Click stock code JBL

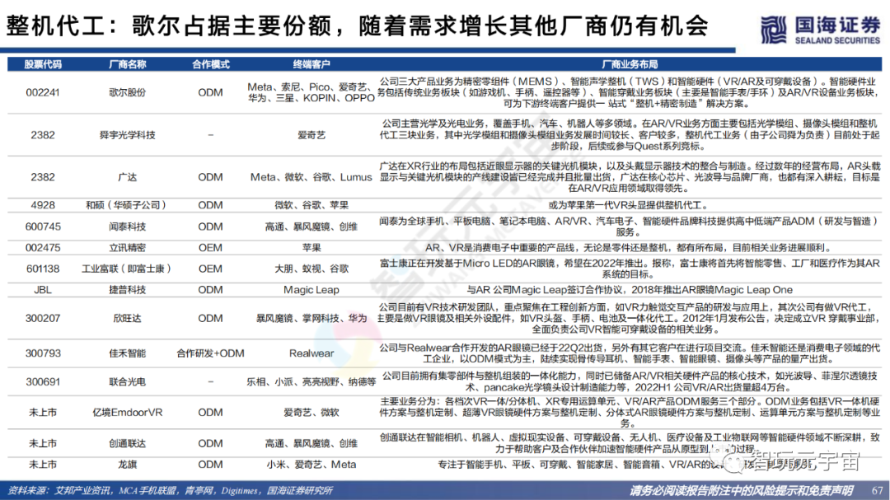(x=43, y=289)
